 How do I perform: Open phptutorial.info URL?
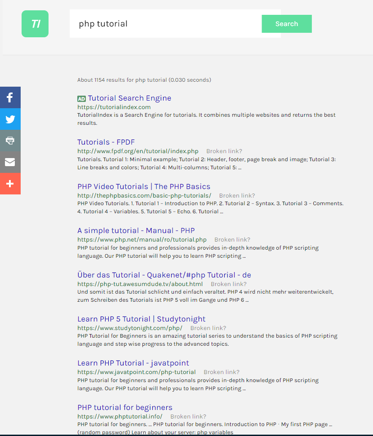pyautogui.click(x=120, y=417)
